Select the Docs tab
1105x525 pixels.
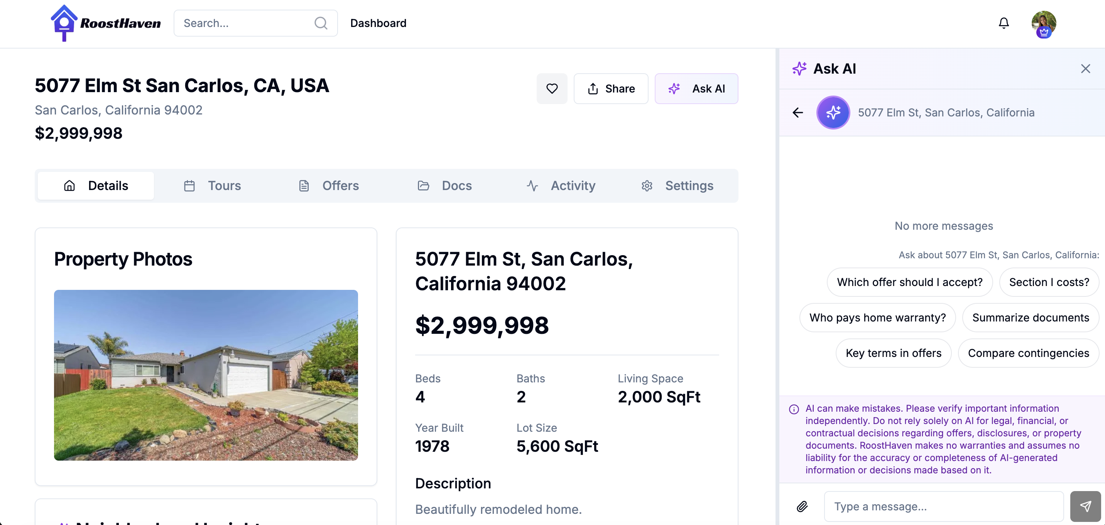(x=444, y=185)
